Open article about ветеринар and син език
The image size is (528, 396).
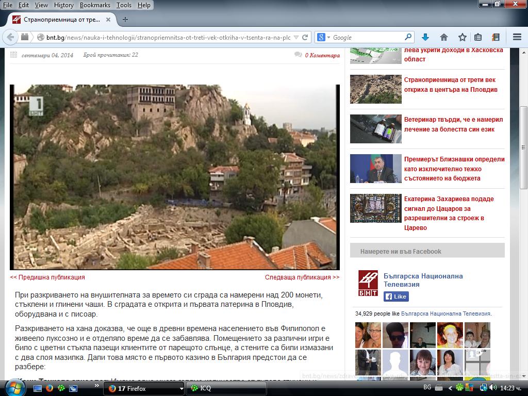click(x=453, y=124)
